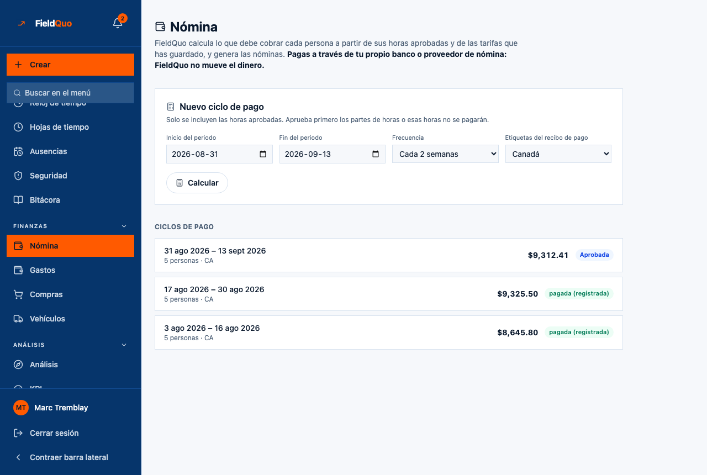707x475 pixels.
Task: Click the Crear button
Action: click(70, 65)
